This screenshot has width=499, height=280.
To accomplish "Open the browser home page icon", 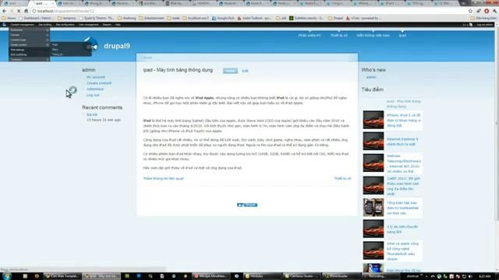I will 26,11.
